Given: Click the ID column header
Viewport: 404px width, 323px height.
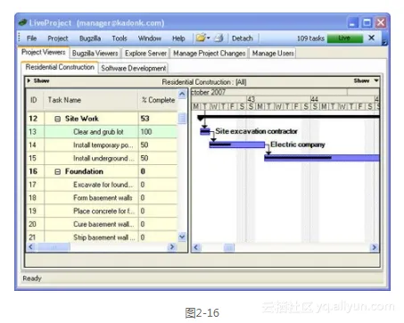Looking at the screenshot, I should click(x=35, y=100).
